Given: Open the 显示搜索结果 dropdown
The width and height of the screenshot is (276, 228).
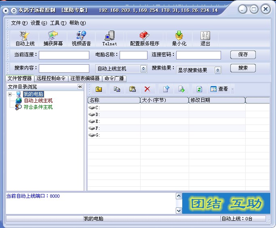Looking at the screenshot, I should (218, 70).
